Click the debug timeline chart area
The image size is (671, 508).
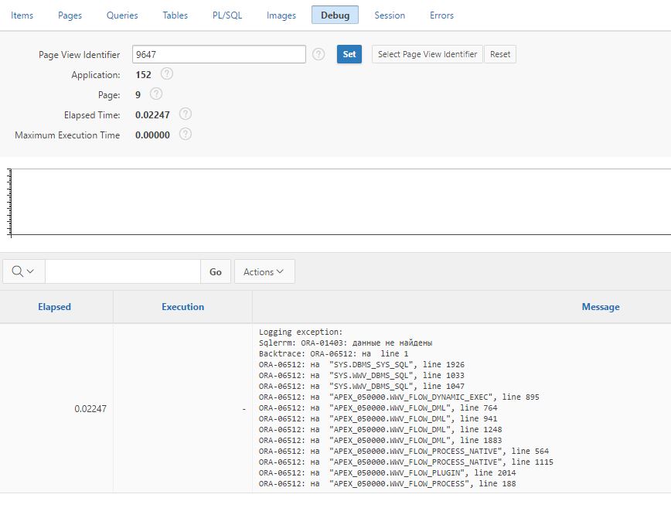click(x=340, y=202)
